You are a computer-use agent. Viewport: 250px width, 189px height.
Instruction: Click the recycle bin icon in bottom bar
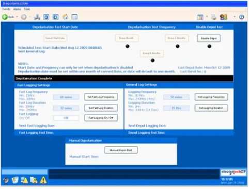(x=15, y=180)
